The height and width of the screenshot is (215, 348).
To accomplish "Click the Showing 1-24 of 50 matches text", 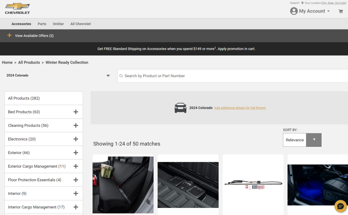I will 126,144.
